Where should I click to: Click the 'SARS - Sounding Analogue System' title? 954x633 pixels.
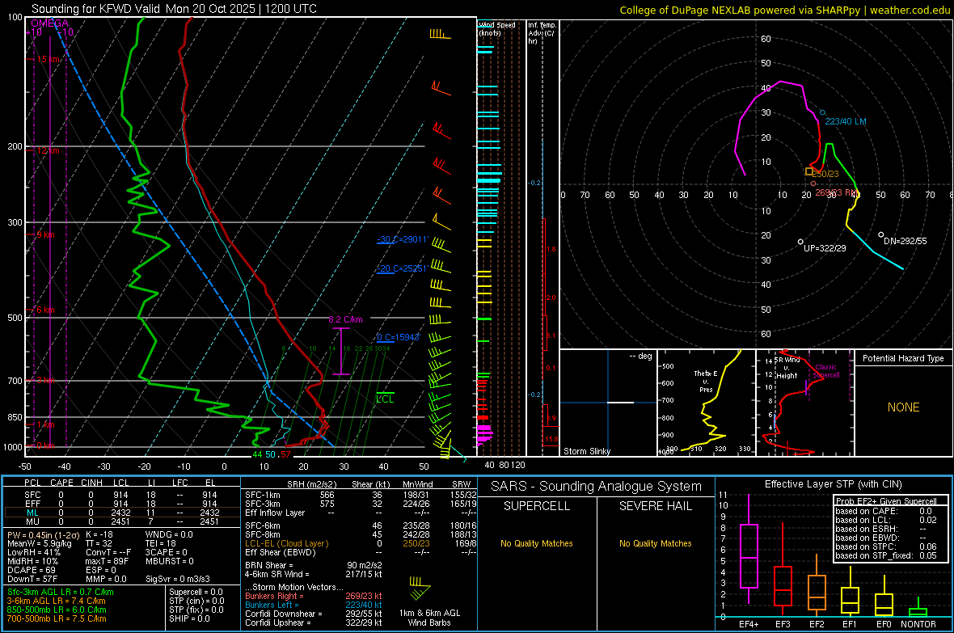coord(597,487)
